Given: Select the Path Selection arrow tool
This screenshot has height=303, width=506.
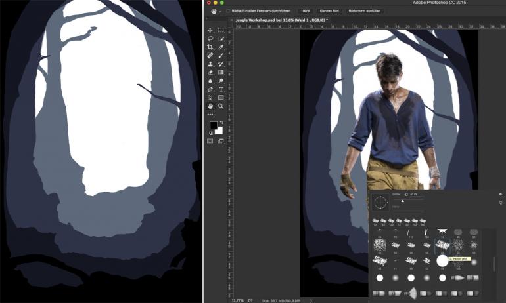Looking at the screenshot, I should click(x=210, y=98).
